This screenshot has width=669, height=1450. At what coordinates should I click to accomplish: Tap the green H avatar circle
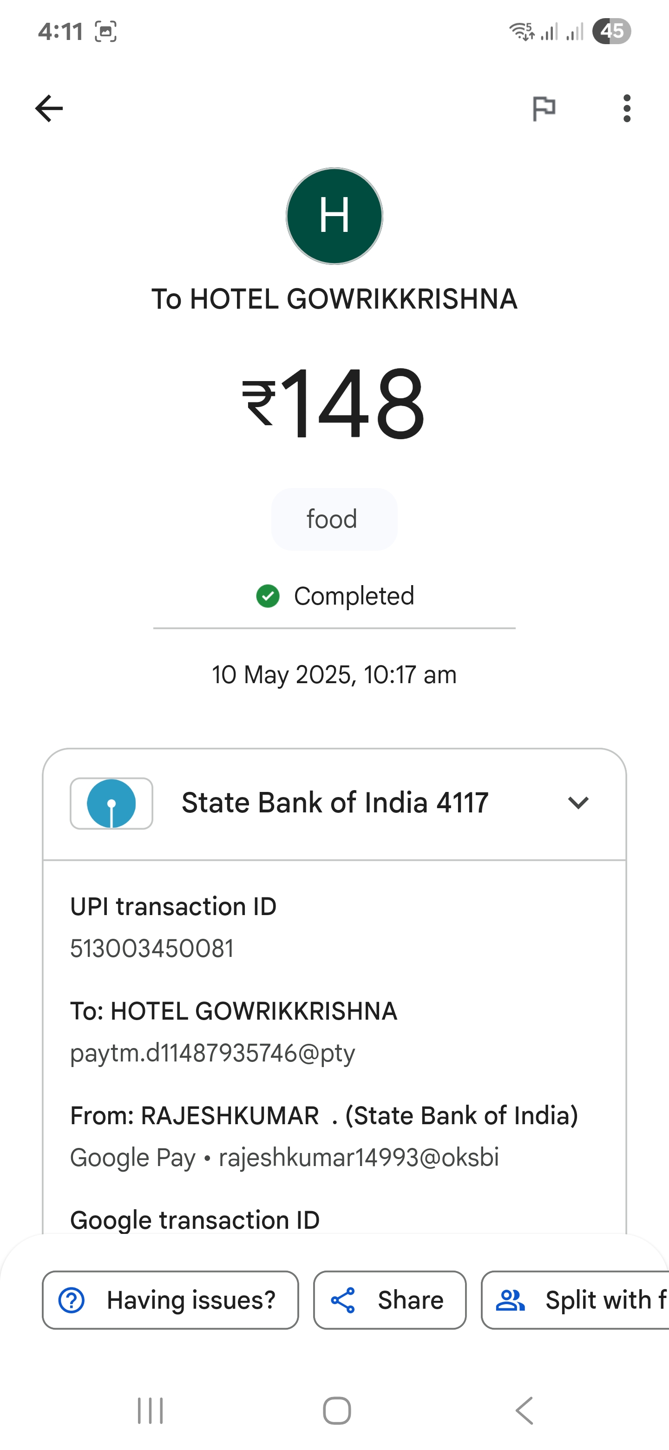click(x=334, y=216)
